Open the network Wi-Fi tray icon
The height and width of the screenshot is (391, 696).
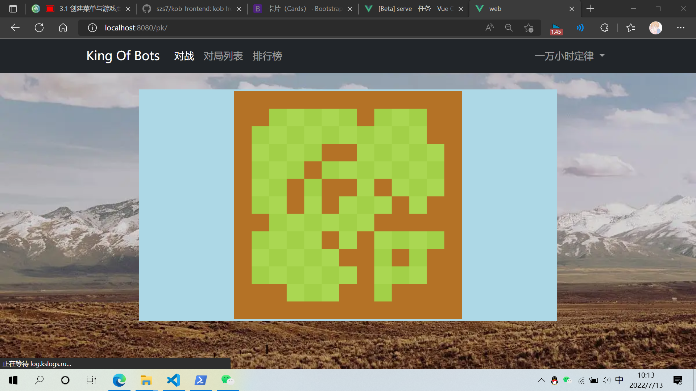point(581,381)
